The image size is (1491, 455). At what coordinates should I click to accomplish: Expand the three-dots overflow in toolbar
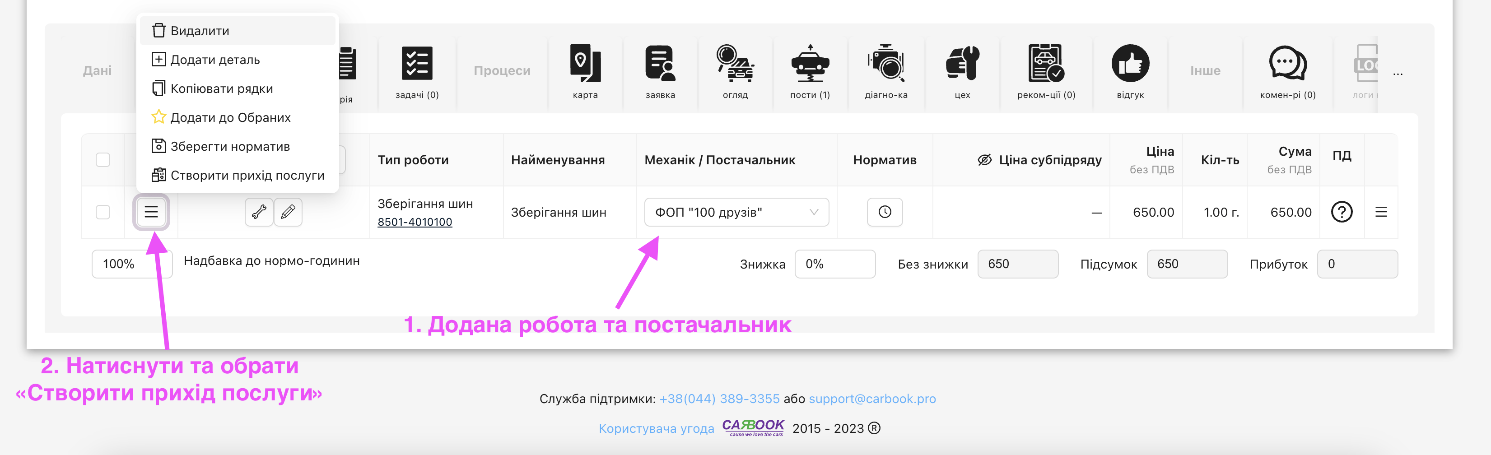1397,74
